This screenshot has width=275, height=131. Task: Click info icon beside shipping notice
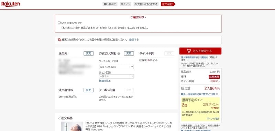pos(217,94)
